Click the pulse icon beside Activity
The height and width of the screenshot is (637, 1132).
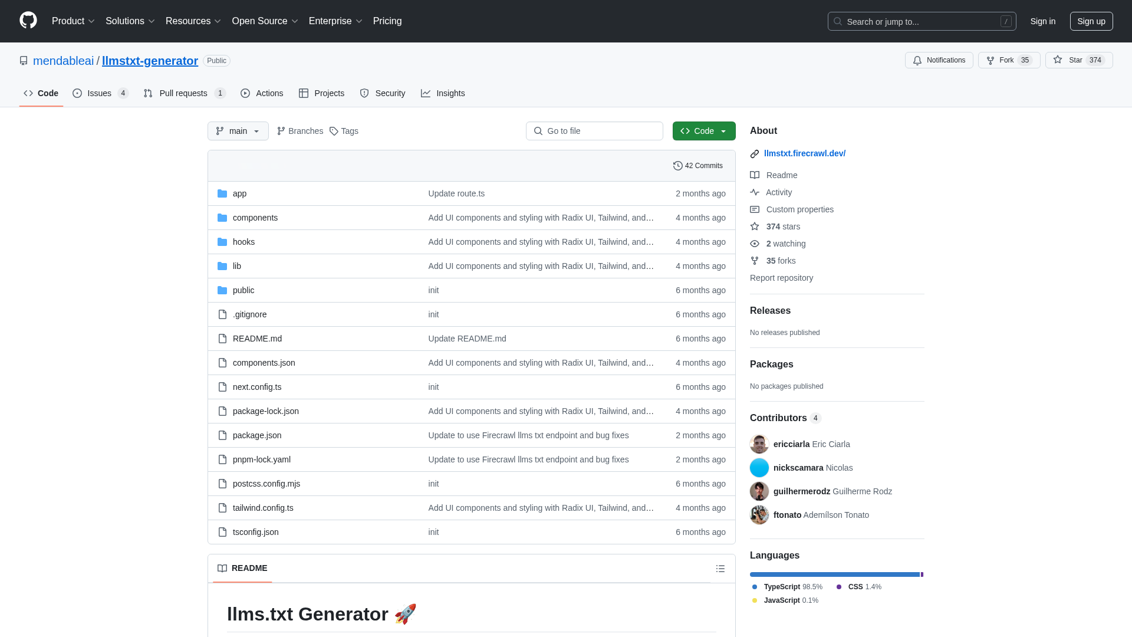click(x=755, y=192)
